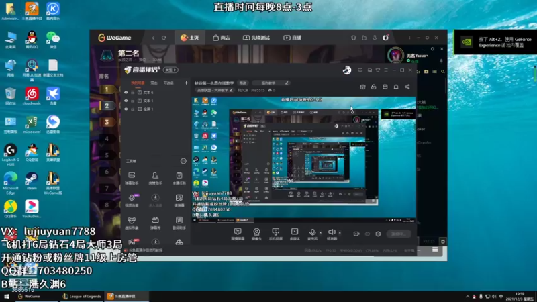Image resolution: width=537 pixels, height=302 pixels.
Task: Add a new scene with plus button
Action: [x=186, y=83]
